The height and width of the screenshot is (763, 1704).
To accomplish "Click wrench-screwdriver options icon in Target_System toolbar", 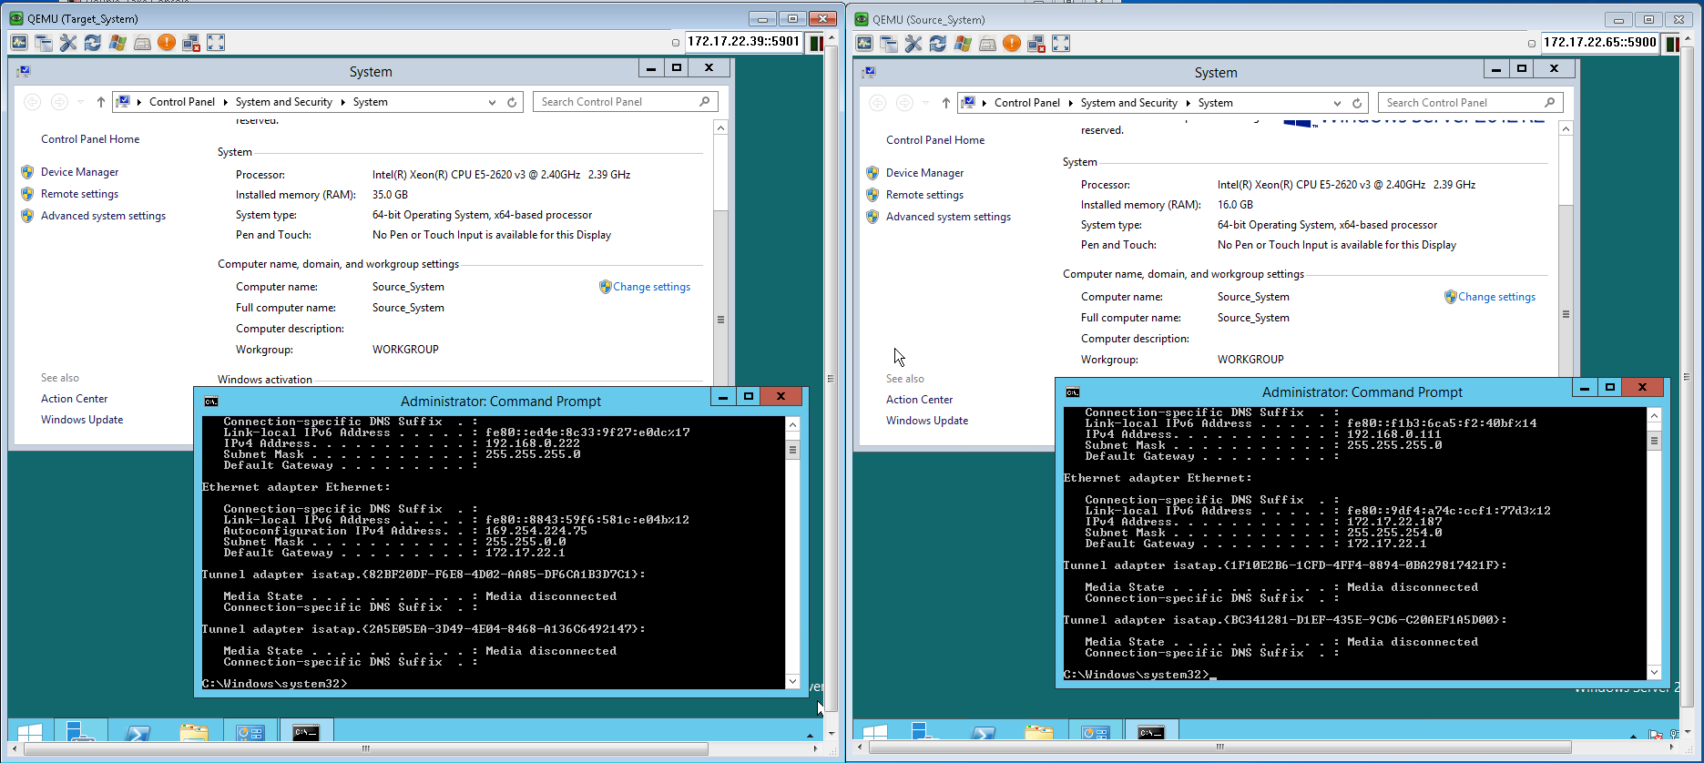I will point(68,43).
